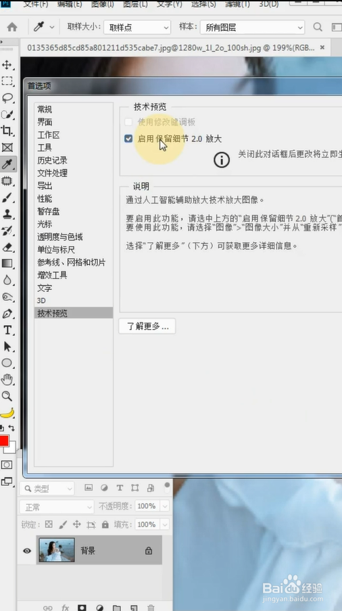Select the Rectangular Marquee tool
Screen dimensions: 342x611
[7, 81]
